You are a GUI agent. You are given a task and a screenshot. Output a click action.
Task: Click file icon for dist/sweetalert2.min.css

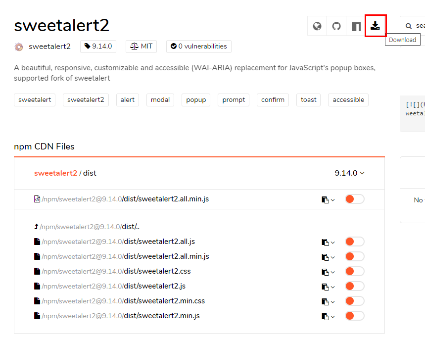[37, 301]
